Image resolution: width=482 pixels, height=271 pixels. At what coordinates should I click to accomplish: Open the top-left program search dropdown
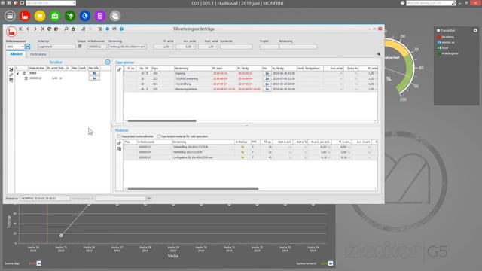tap(74, 3)
